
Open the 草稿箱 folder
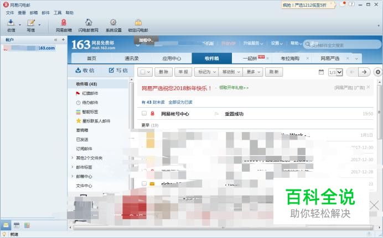pos(82,130)
